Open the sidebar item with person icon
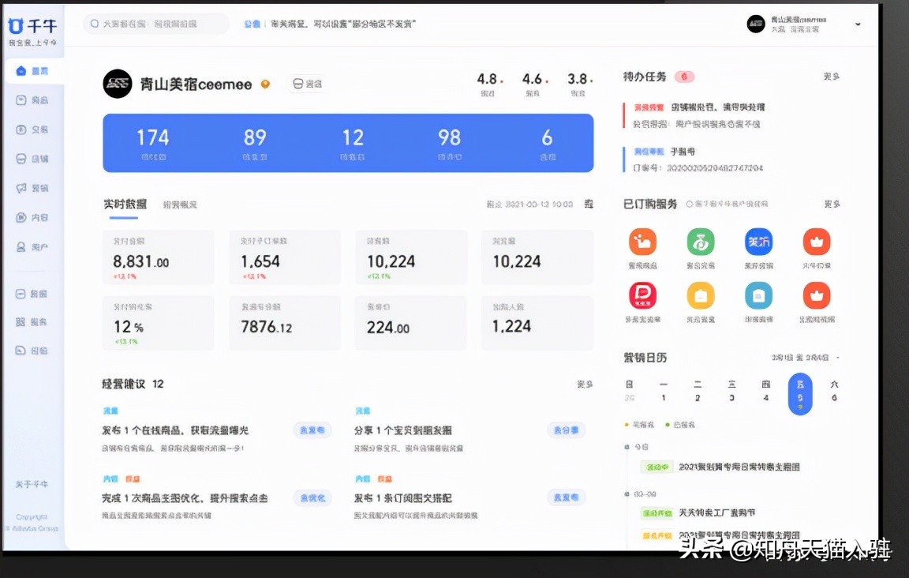909x578 pixels. [x=33, y=247]
